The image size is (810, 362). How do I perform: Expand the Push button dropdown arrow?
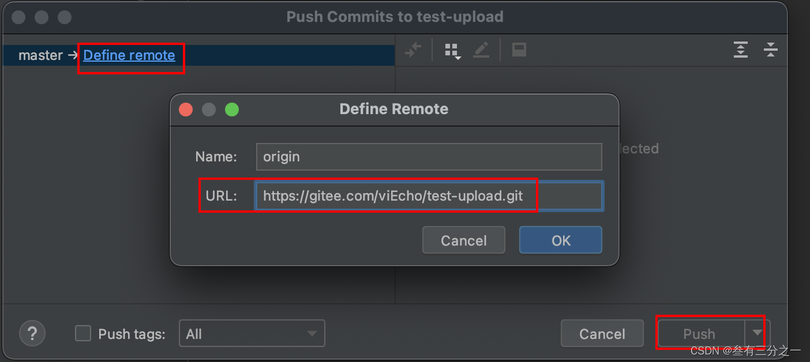[757, 333]
